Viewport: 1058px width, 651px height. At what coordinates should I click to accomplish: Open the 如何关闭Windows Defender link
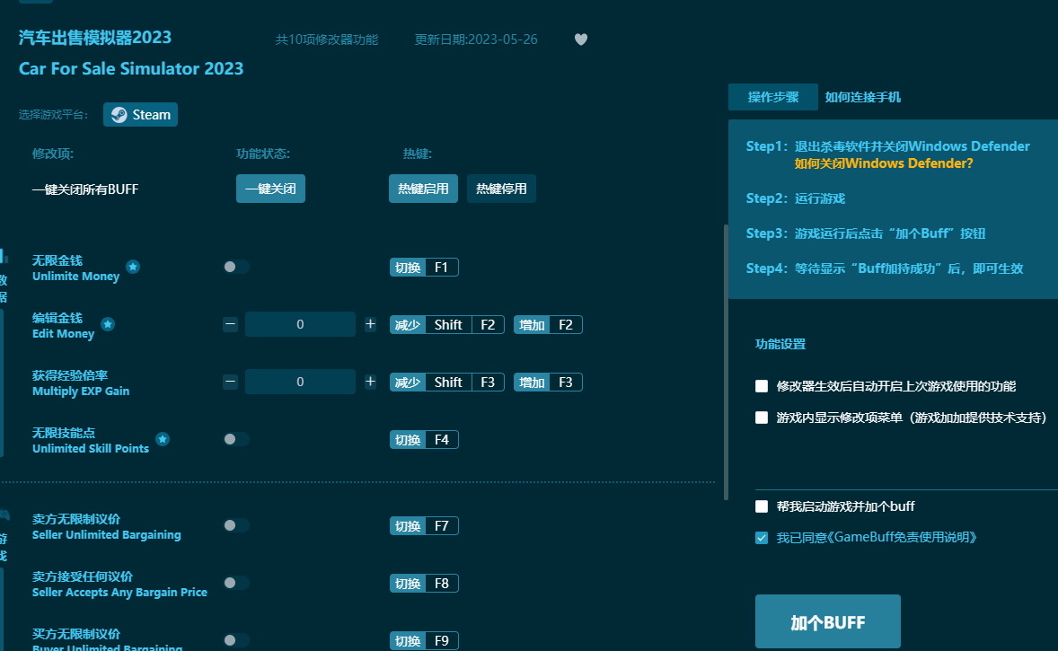click(x=883, y=163)
